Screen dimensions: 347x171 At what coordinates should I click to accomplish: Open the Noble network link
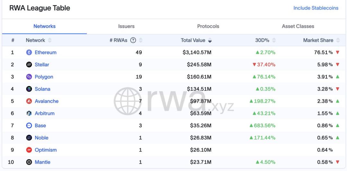click(41, 138)
